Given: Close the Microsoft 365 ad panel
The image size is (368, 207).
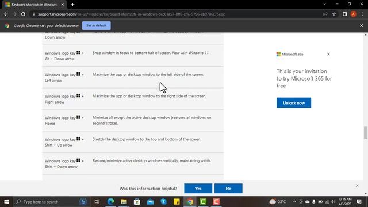Looking at the screenshot, I should [x=328, y=54].
